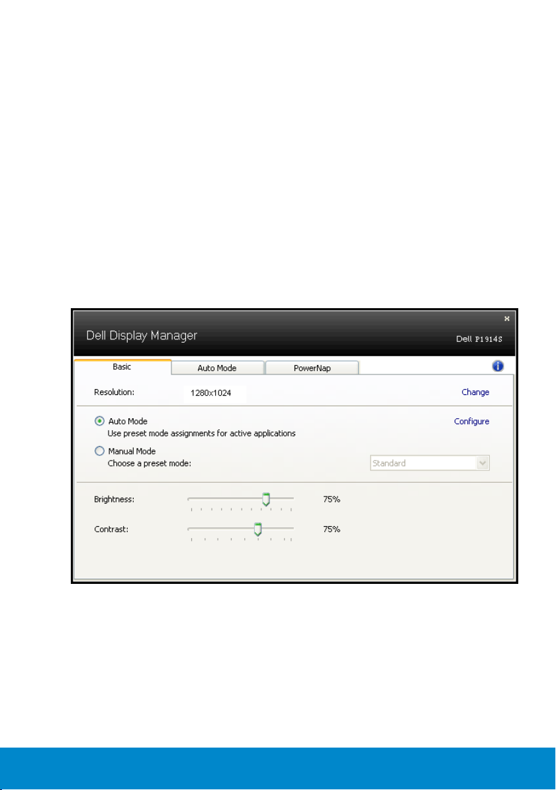Click the 1280x1024 resolution field

[x=214, y=393]
